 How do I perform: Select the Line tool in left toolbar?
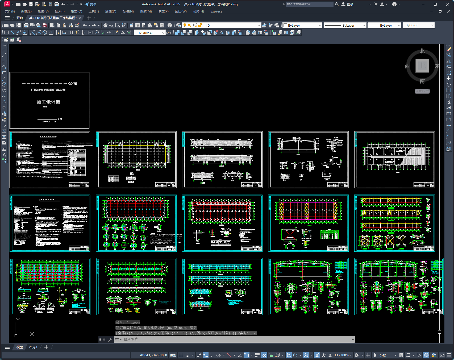tap(4, 49)
